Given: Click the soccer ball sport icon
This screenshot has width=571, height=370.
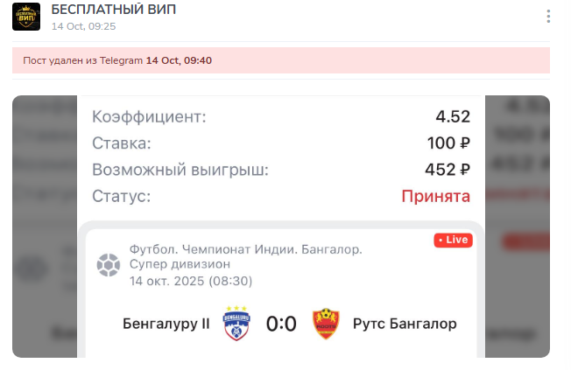Looking at the screenshot, I should pyautogui.click(x=109, y=263).
